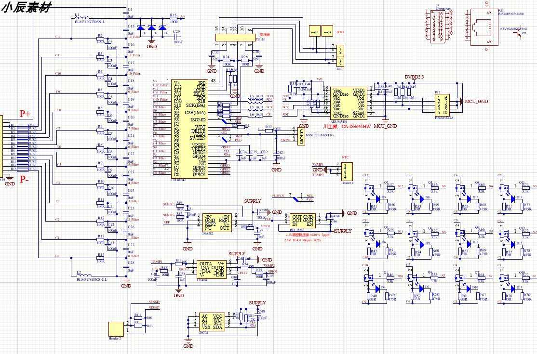Select the DVDD3.3 net label
Viewport: 537px width, 354px height.
(414, 77)
